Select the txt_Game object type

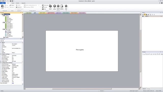tap(9, 35)
